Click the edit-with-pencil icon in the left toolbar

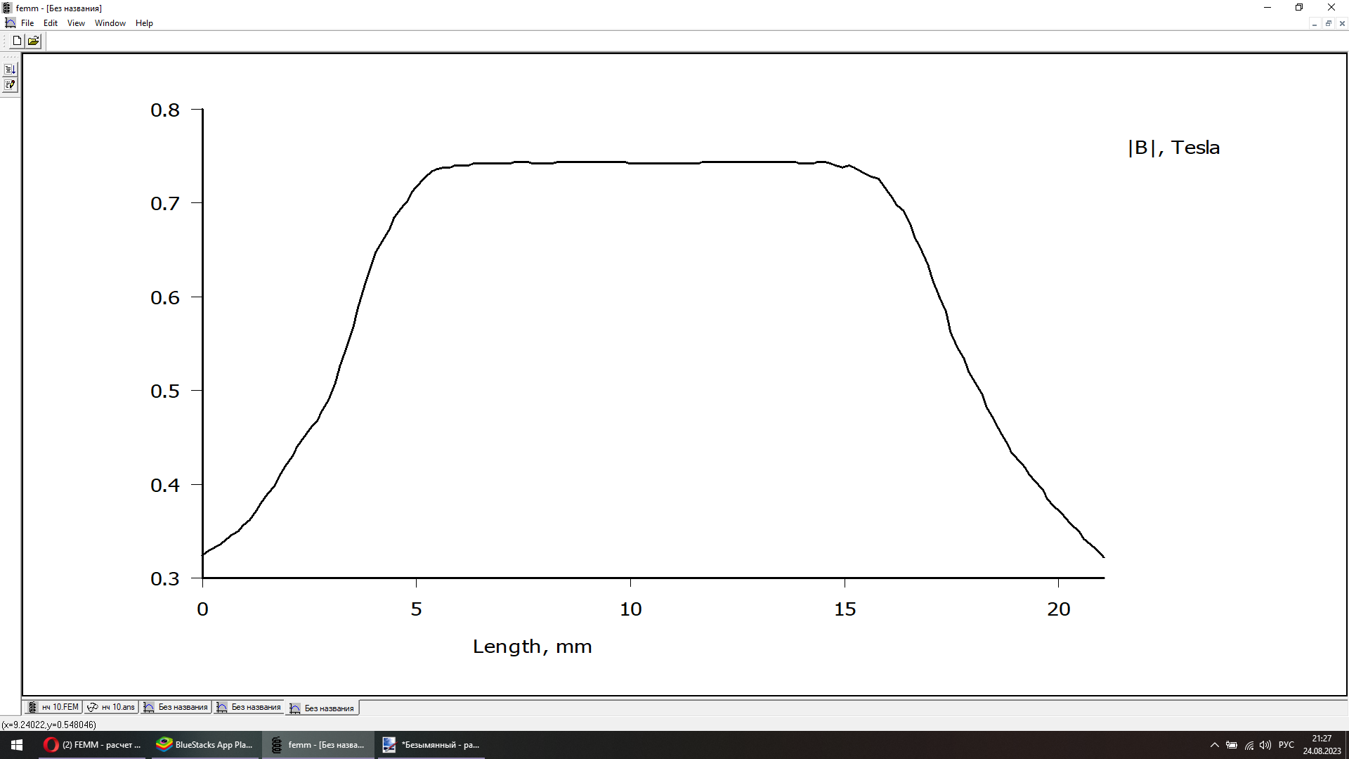point(10,85)
